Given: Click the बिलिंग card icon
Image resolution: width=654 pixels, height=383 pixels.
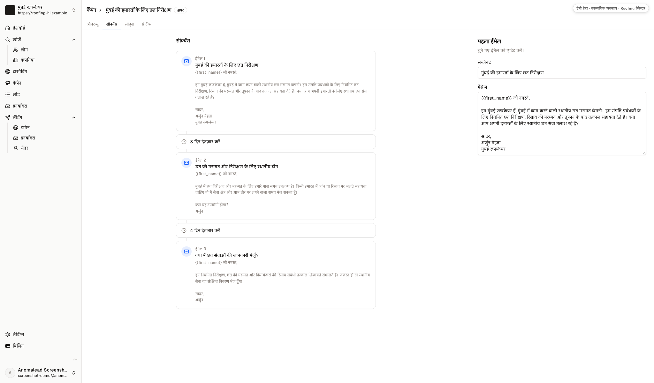Looking at the screenshot, I should 8,346.
